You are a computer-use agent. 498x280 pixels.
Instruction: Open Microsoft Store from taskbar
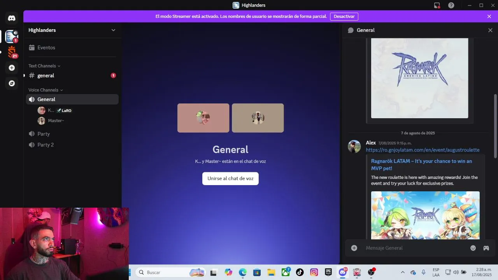tap(257, 272)
